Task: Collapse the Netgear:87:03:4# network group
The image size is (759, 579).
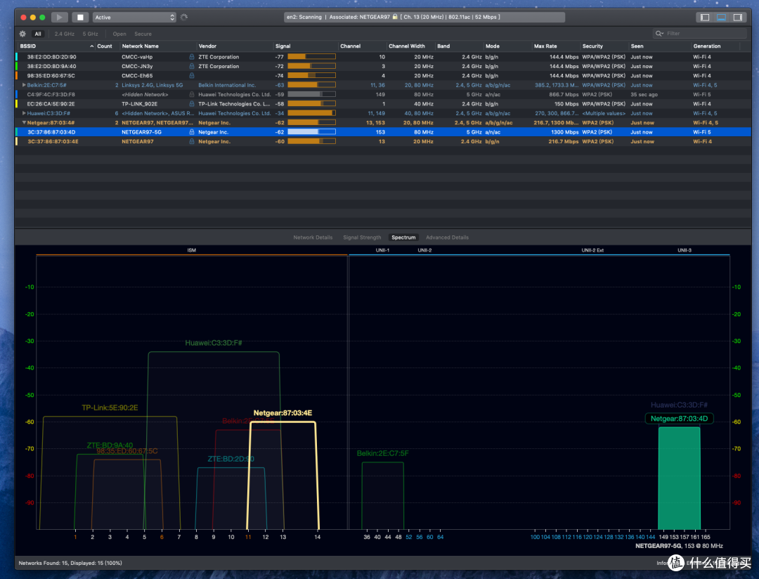Action: pyautogui.click(x=24, y=122)
